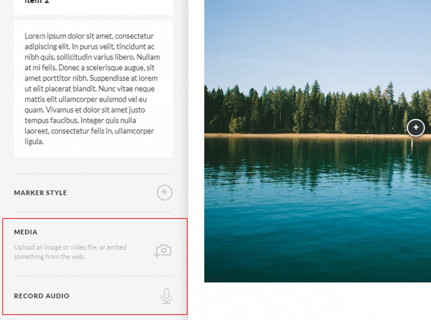Click the 'embed something from the web' text
Image resolution: width=431 pixels, height=320 pixels.
point(49,257)
